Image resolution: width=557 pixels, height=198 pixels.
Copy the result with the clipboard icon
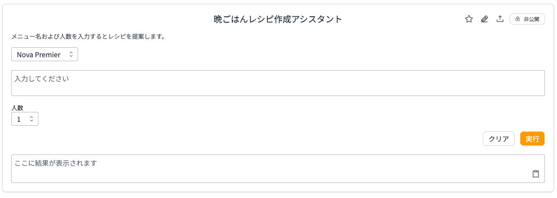pos(536,174)
